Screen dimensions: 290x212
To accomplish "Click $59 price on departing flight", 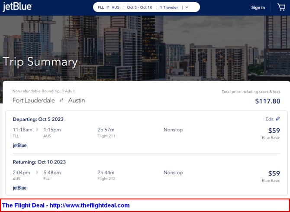I will [x=274, y=130].
